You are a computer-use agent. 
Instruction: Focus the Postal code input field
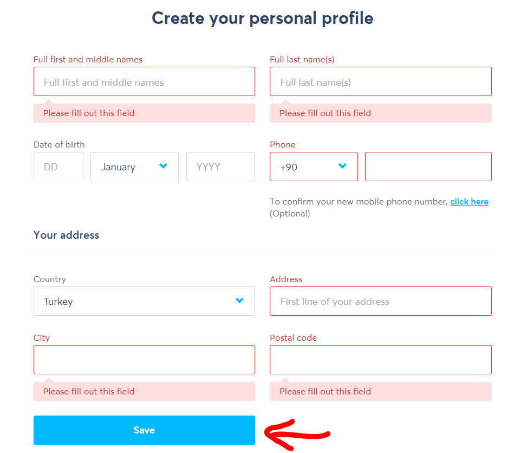click(381, 360)
